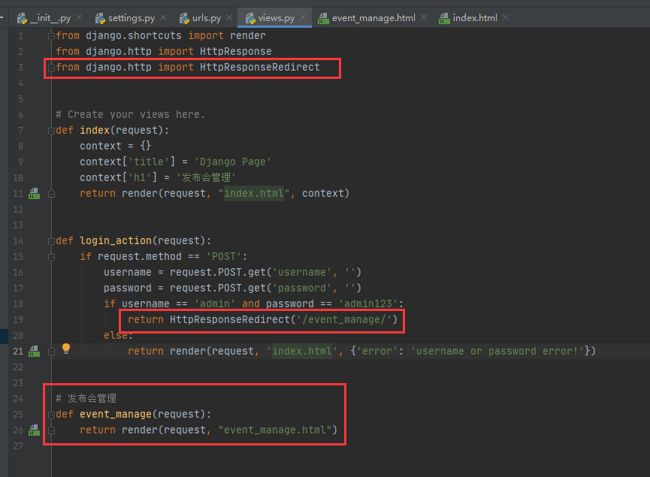Click the fold end marker on line 26
The width and height of the screenshot is (650, 477).
[x=51, y=430]
